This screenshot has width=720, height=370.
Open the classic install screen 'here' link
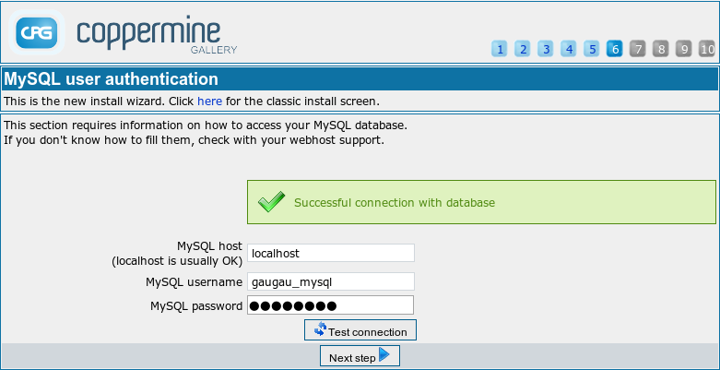[209, 101]
